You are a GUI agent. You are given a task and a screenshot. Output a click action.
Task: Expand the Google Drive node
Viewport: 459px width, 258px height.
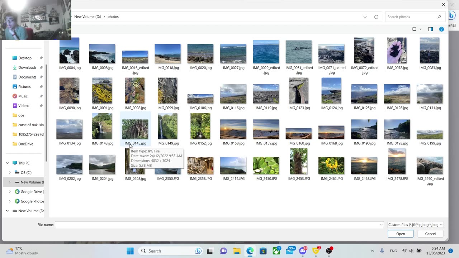click(x=10, y=192)
